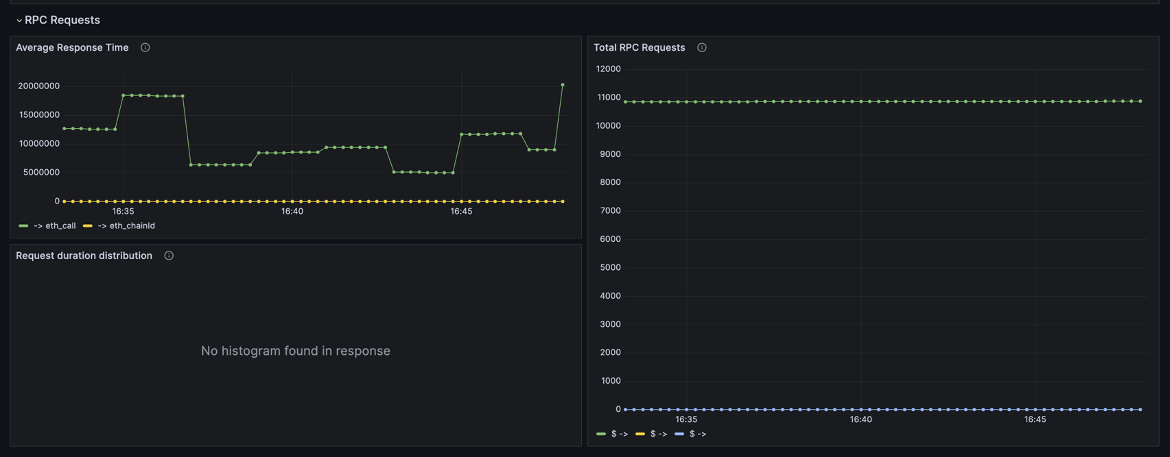Image resolution: width=1170 pixels, height=457 pixels.
Task: Click the green eth_call legend color swatch
Action: (23, 225)
